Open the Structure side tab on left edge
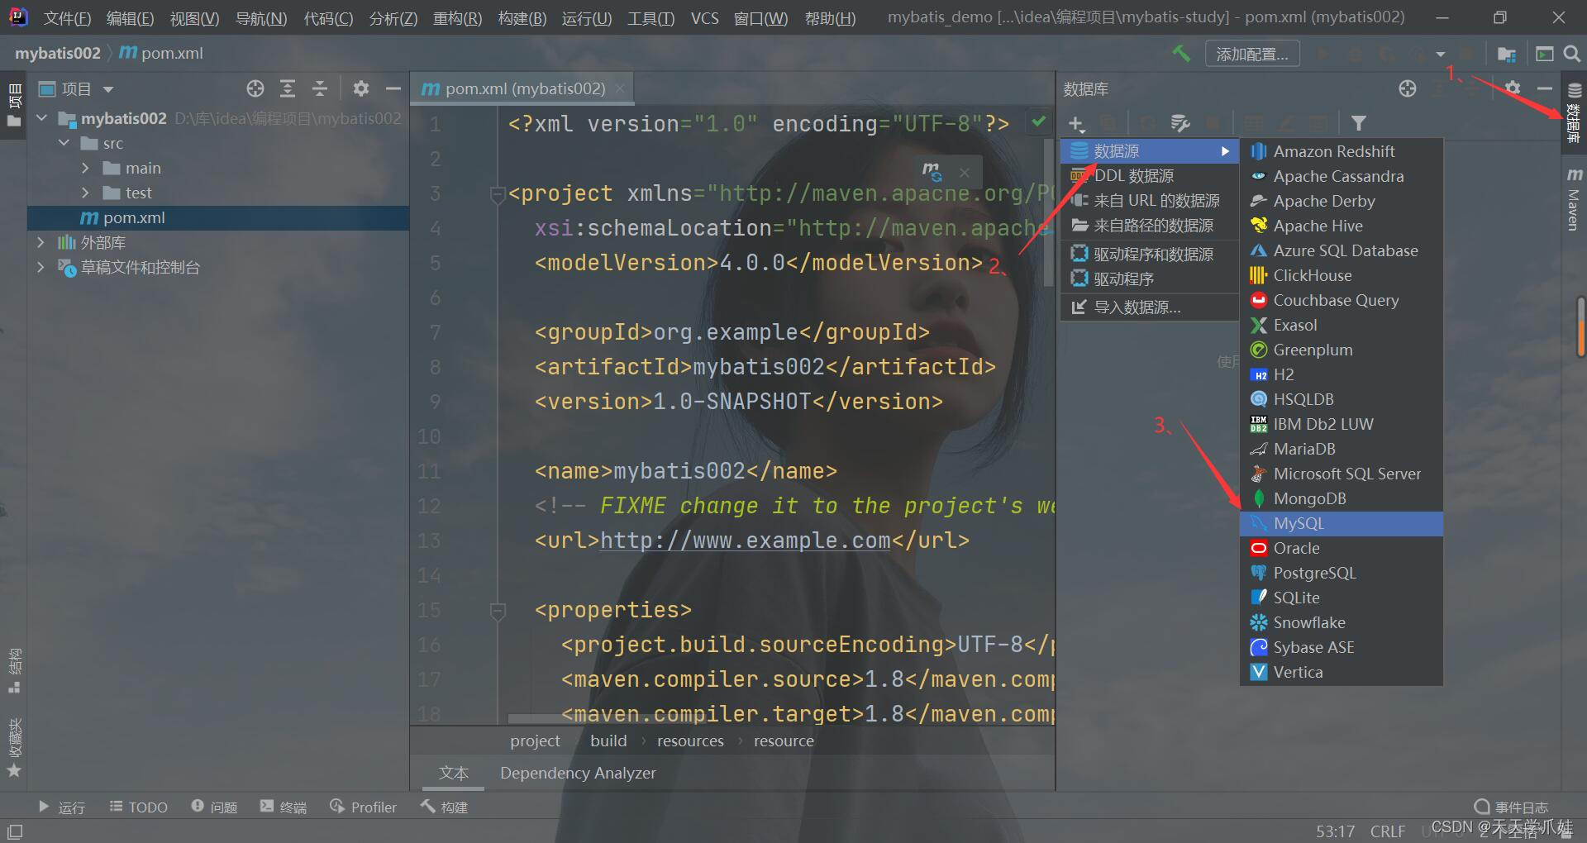 coord(14,671)
